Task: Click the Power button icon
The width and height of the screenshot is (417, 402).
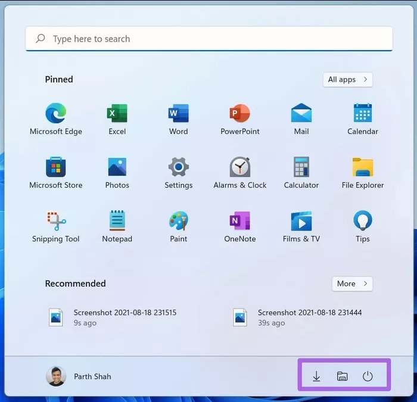Action: (x=368, y=376)
